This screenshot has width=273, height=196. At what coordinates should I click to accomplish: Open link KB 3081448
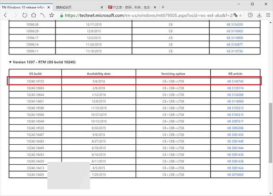coord(235,141)
